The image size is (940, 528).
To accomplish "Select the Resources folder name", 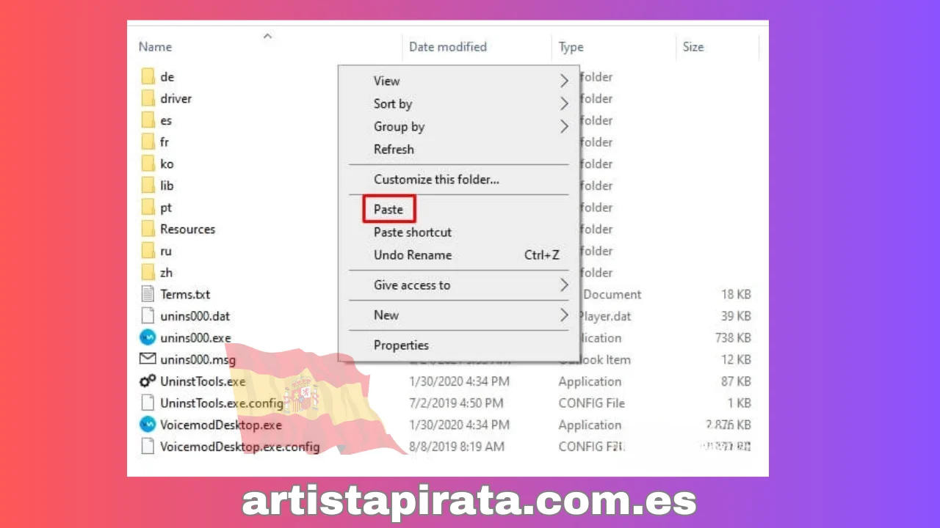I will pos(188,229).
